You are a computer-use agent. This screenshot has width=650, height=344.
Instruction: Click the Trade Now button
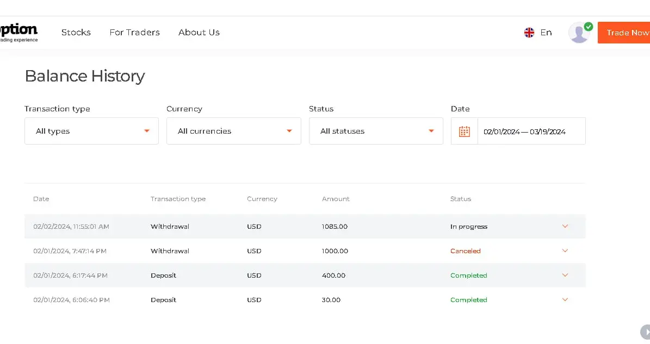(x=627, y=33)
